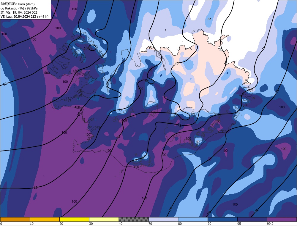The image size is (297, 226).
Task: Select the '72' height contour label
Action: pyautogui.click(x=179, y=125)
